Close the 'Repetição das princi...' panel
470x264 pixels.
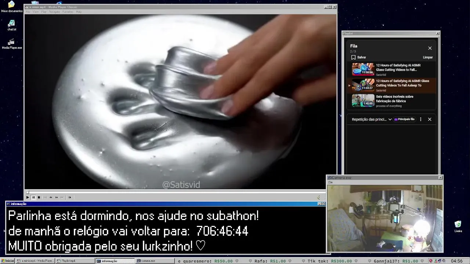pos(430,119)
